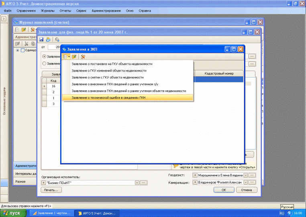
Task: Open the Отчеты menu
Action: pos(65,11)
